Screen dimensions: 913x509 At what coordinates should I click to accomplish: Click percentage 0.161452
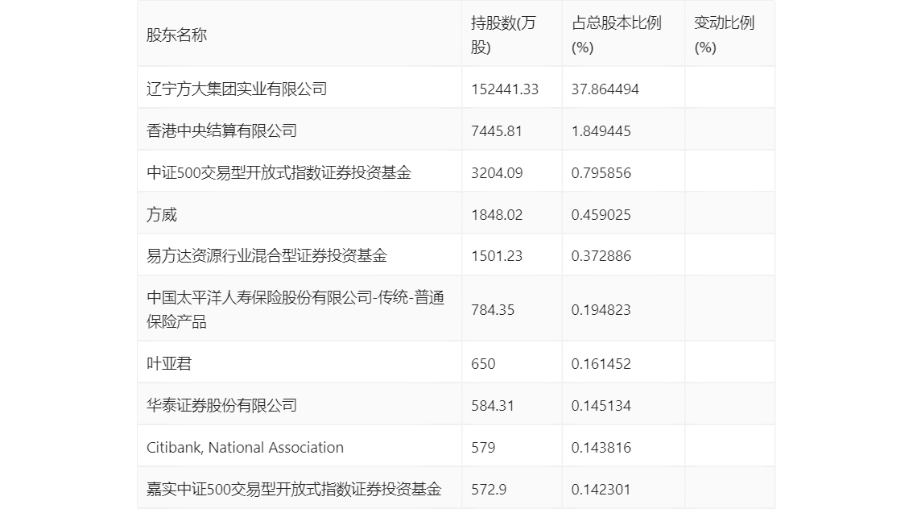601,364
